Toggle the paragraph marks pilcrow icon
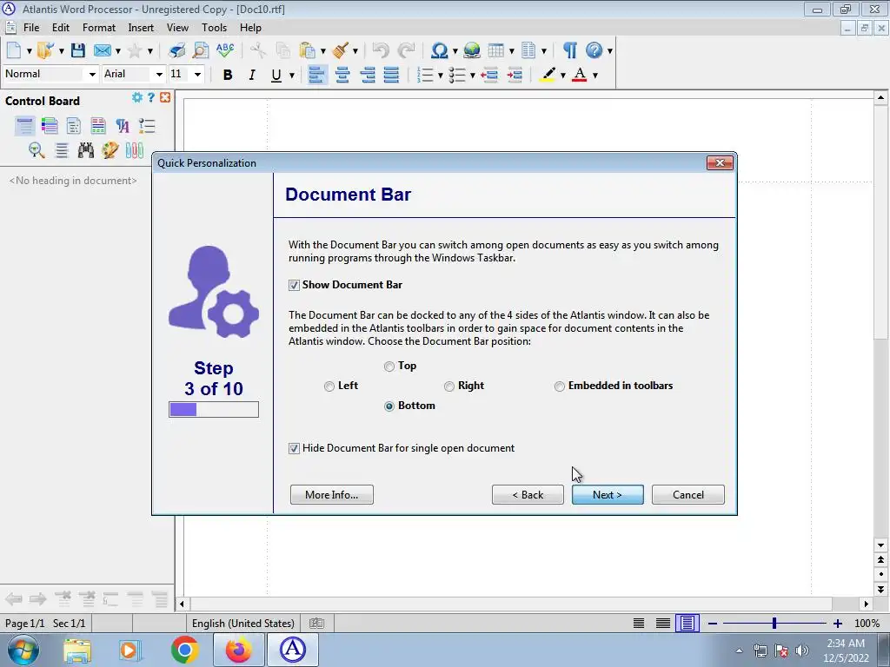Viewport: 890px width, 667px height. (x=570, y=50)
